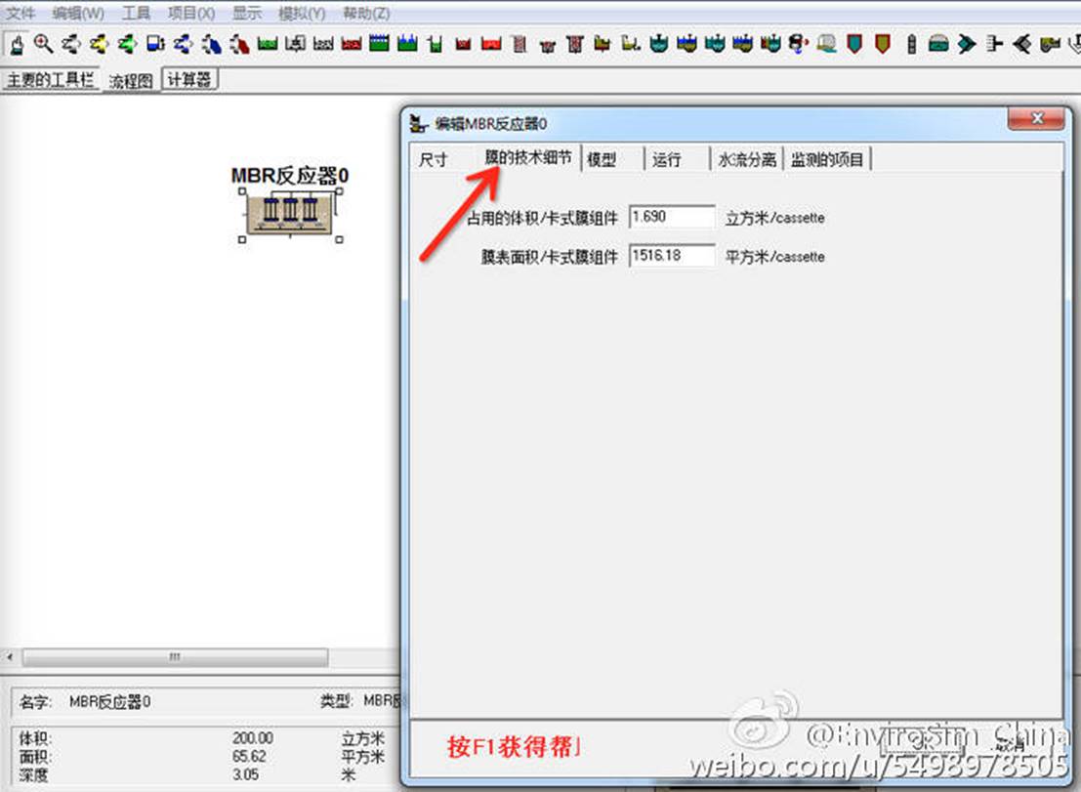
Task: Switch to the 尺寸 tab
Action: click(433, 159)
